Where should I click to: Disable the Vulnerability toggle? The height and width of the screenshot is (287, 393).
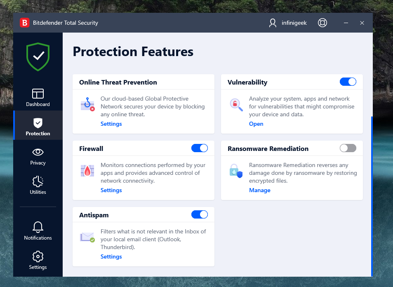pyautogui.click(x=348, y=82)
